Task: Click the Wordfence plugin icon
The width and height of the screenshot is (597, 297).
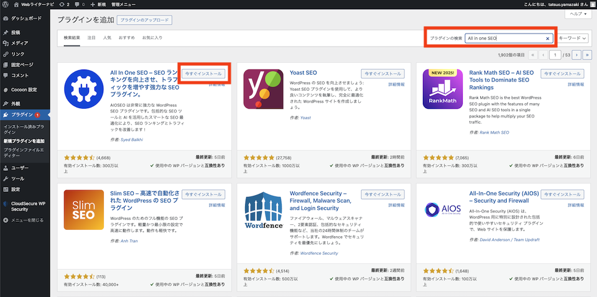Action: pyautogui.click(x=264, y=210)
